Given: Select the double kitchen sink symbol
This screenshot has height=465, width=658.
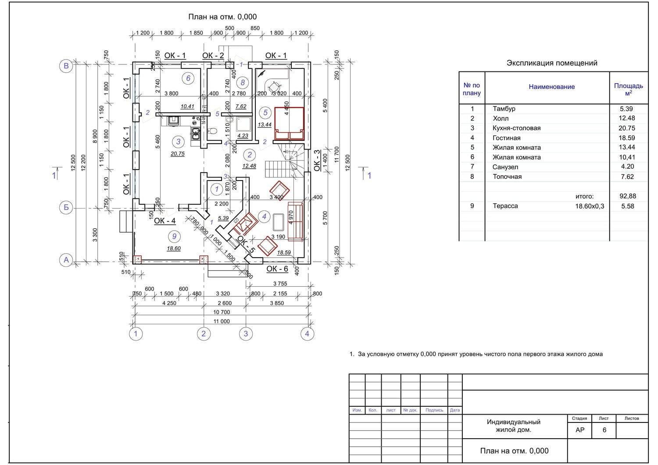Looking at the screenshot, I should [x=195, y=133].
